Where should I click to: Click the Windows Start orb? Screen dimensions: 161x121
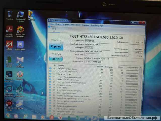coord(8,116)
